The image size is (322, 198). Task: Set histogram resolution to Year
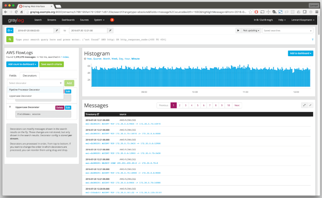pyautogui.click(x=89, y=59)
